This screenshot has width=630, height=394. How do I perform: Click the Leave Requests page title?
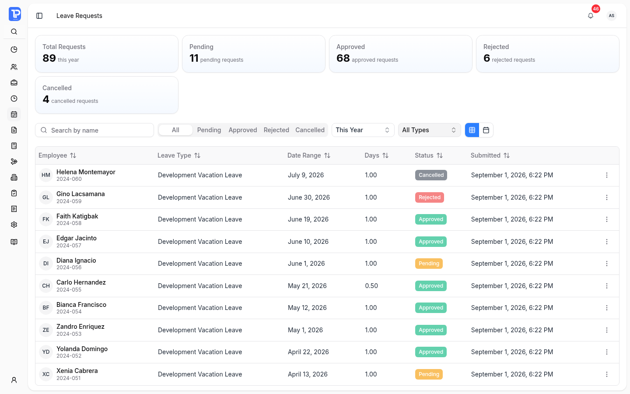pos(79,16)
